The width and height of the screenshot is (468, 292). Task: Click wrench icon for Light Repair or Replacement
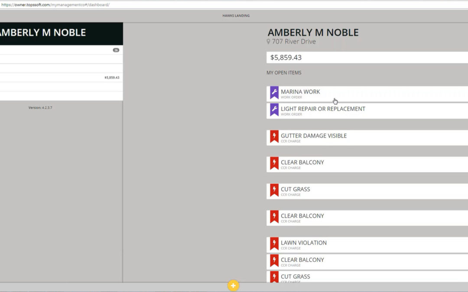[x=274, y=110]
